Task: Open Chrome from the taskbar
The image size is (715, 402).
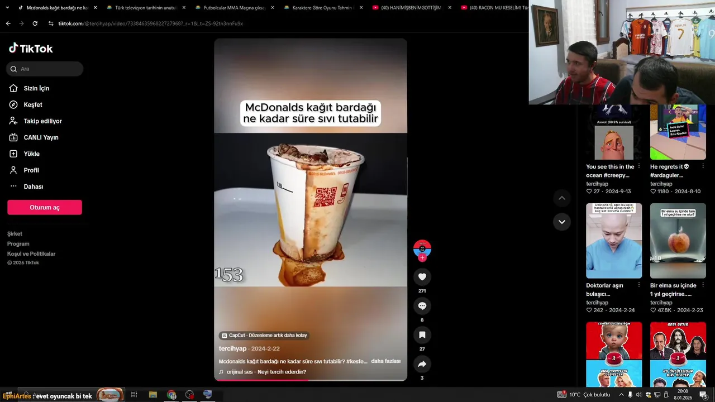Action: point(171,395)
